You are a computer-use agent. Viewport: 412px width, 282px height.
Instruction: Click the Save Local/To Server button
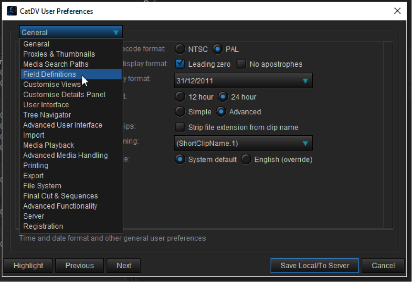pos(315,265)
